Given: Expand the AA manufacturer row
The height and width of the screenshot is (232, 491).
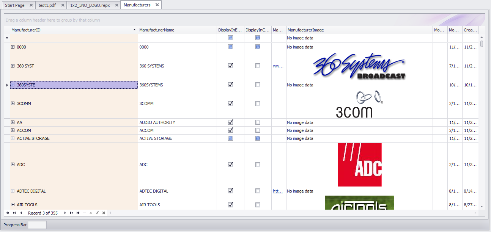Looking at the screenshot, I should coord(13,122).
